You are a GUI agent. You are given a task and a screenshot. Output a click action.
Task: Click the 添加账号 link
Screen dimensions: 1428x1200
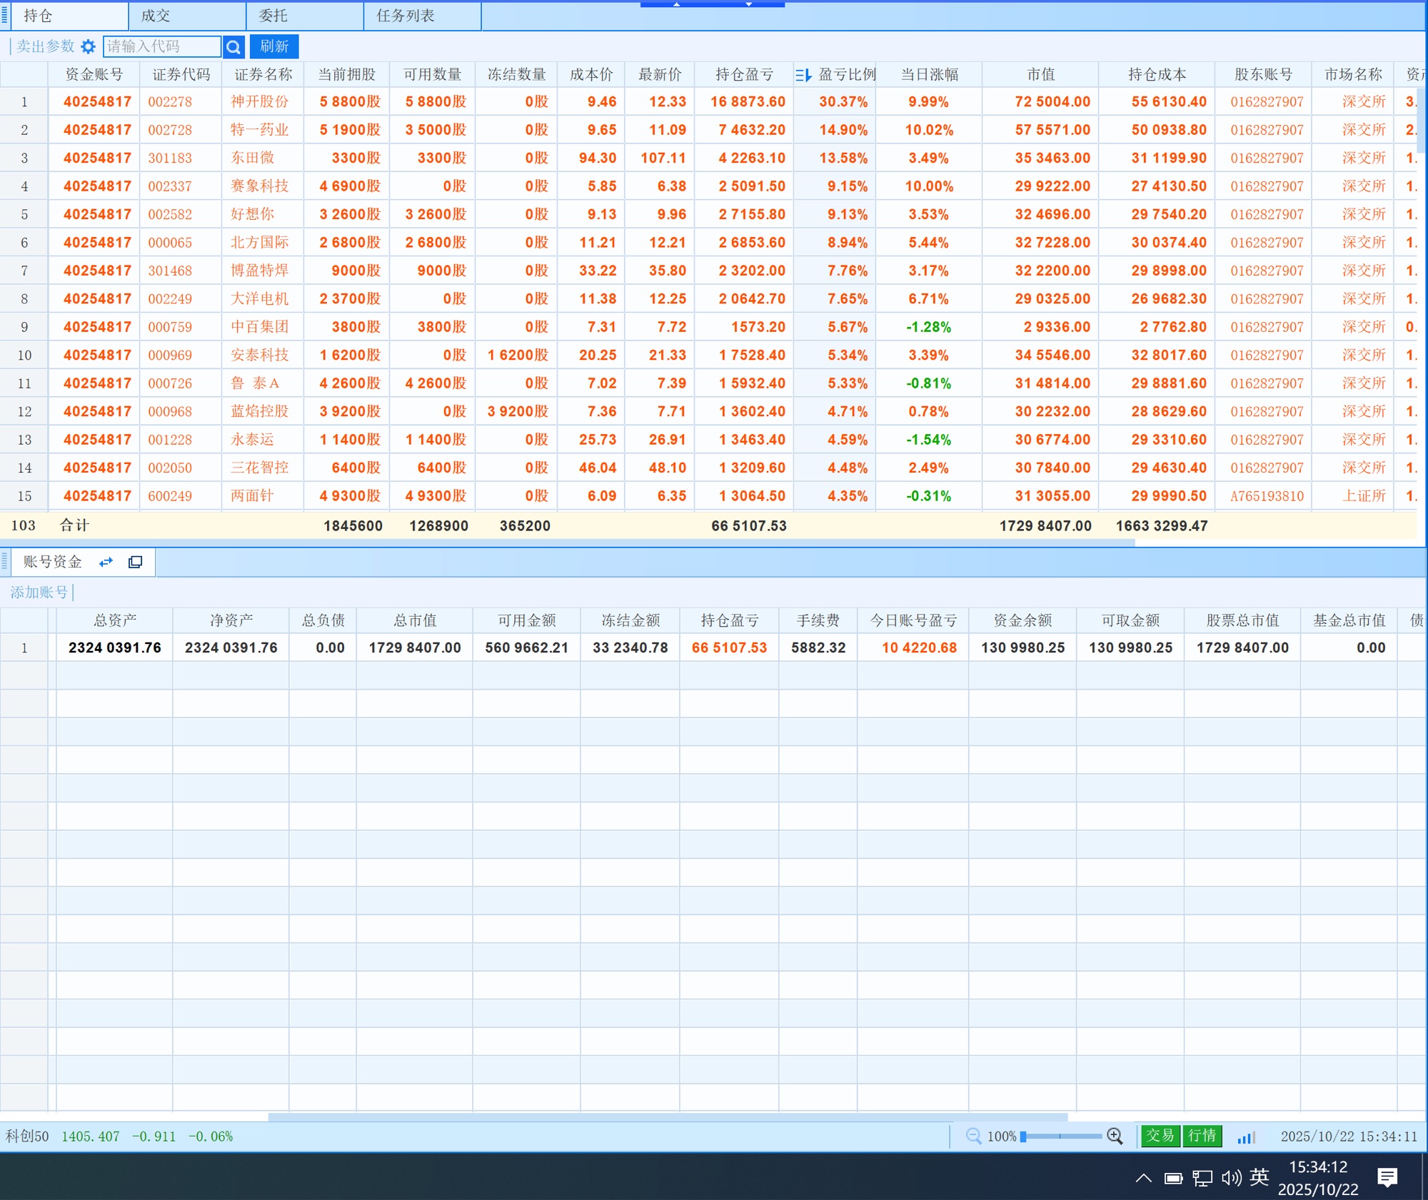(x=39, y=593)
